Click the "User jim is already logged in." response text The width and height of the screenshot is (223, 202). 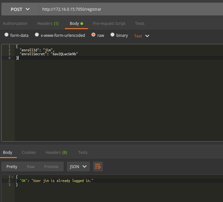(62, 181)
